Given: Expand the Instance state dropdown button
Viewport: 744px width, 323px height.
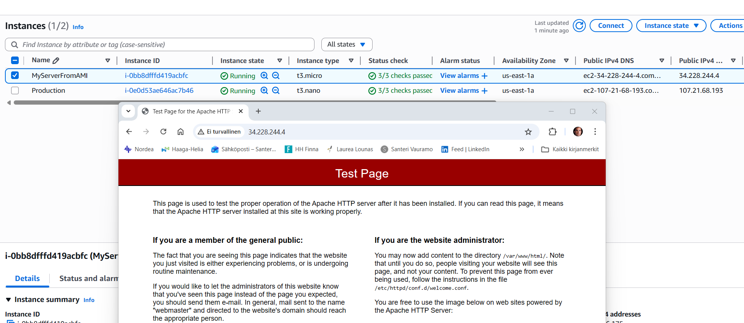Looking at the screenshot, I should (x=671, y=26).
